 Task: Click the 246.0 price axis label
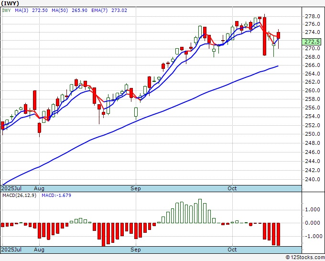(x=313, y=152)
